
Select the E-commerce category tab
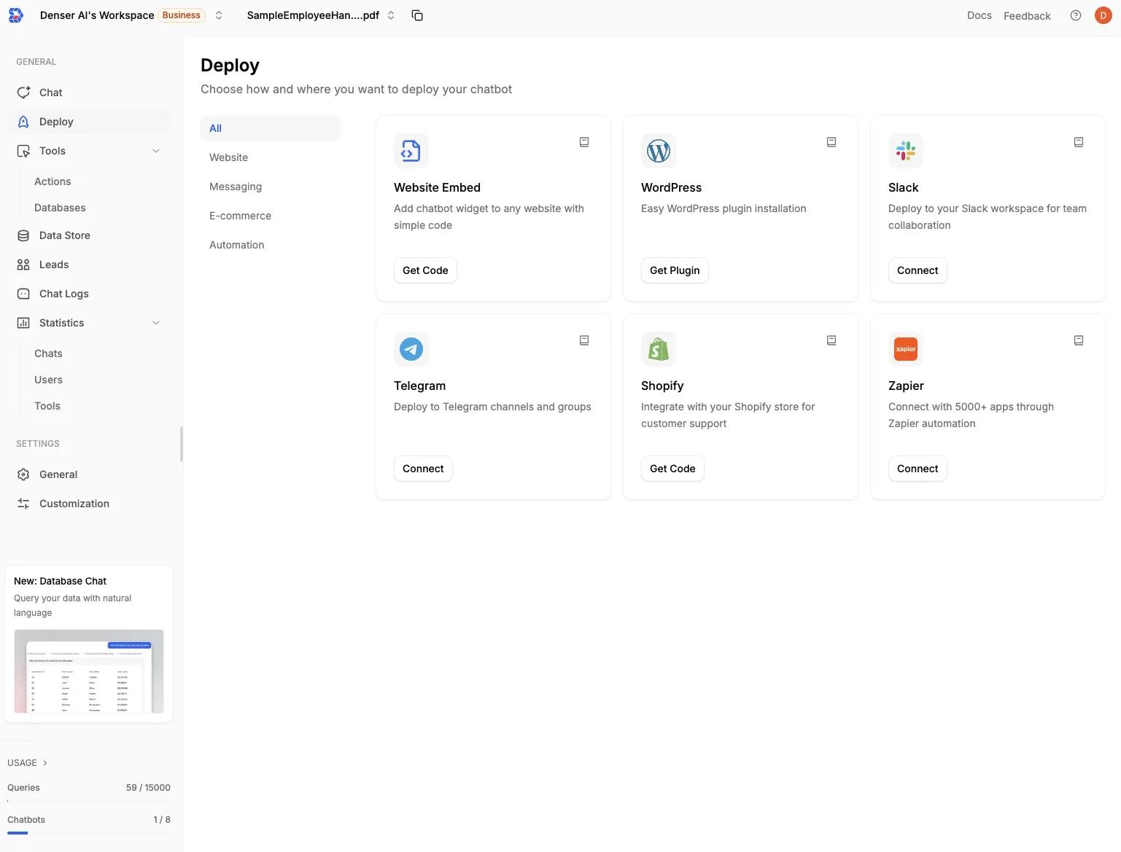(x=240, y=215)
